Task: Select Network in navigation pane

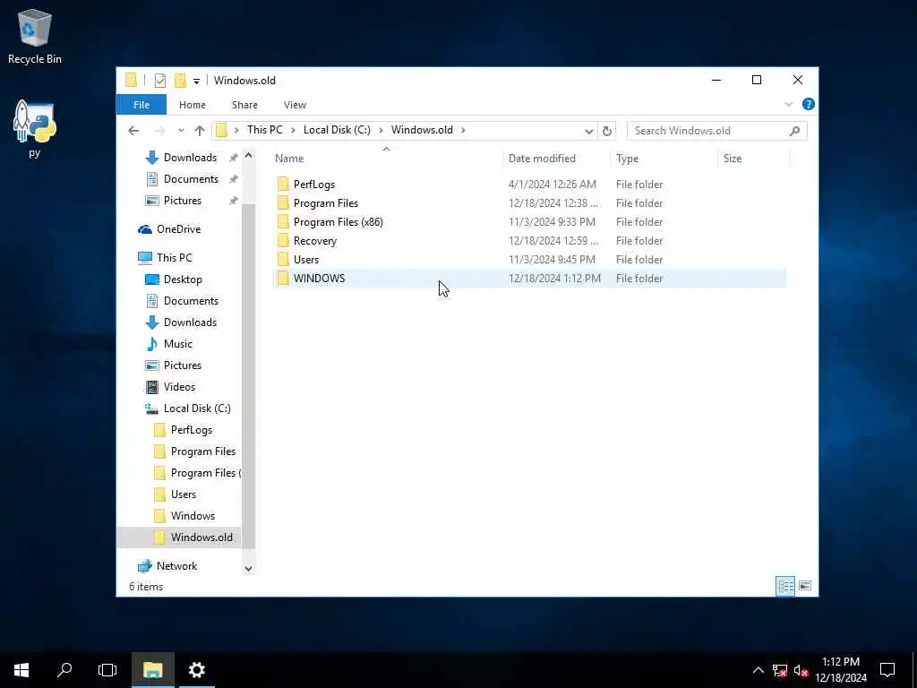Action: [x=176, y=566]
